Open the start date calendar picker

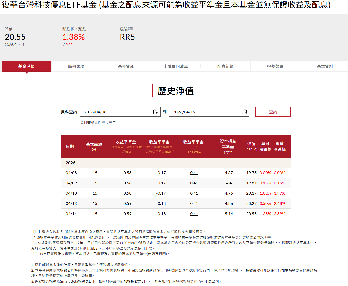155,112
